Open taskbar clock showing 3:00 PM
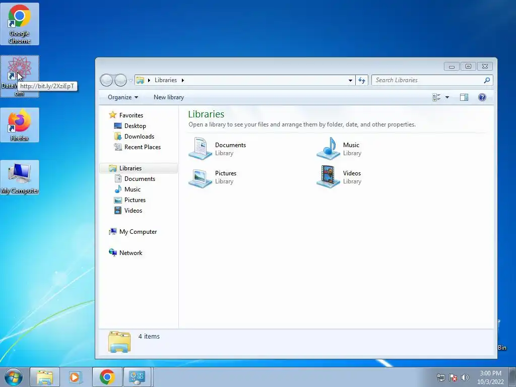 point(490,377)
